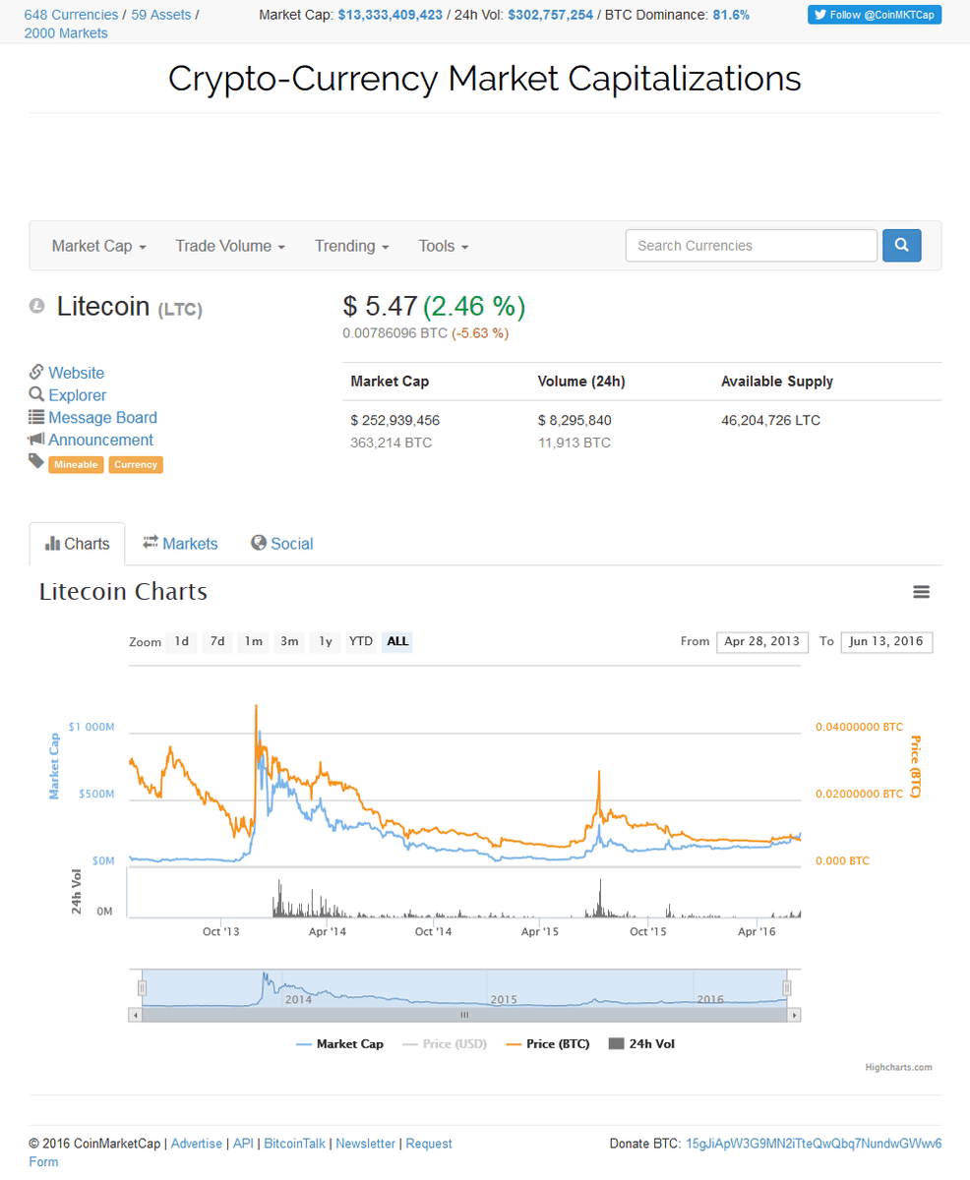Open the Advertise footer link

pyautogui.click(x=197, y=1144)
